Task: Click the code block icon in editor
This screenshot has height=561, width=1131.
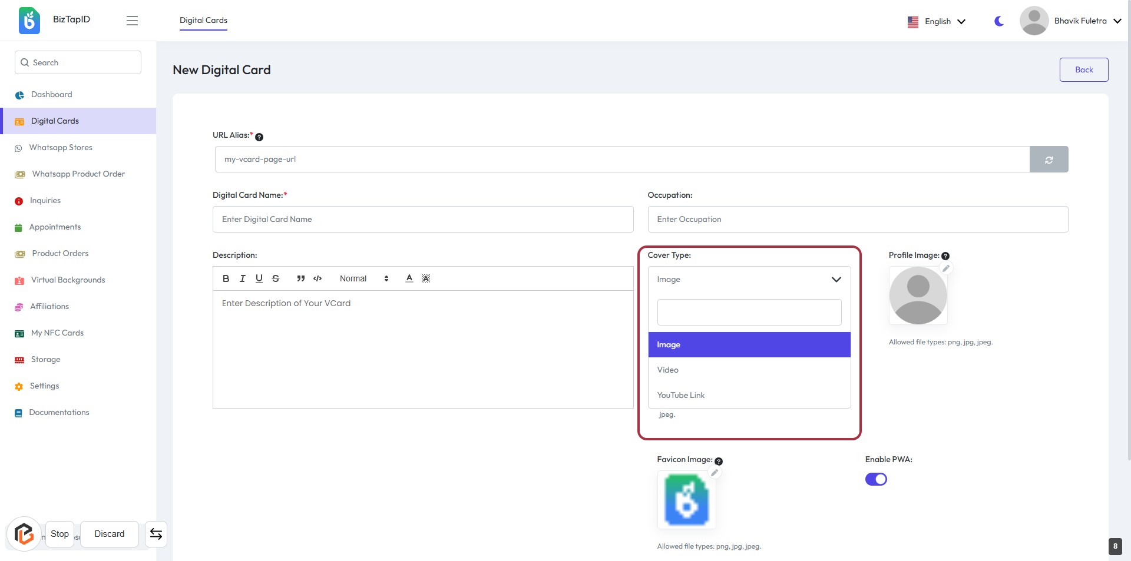Action: 318,278
